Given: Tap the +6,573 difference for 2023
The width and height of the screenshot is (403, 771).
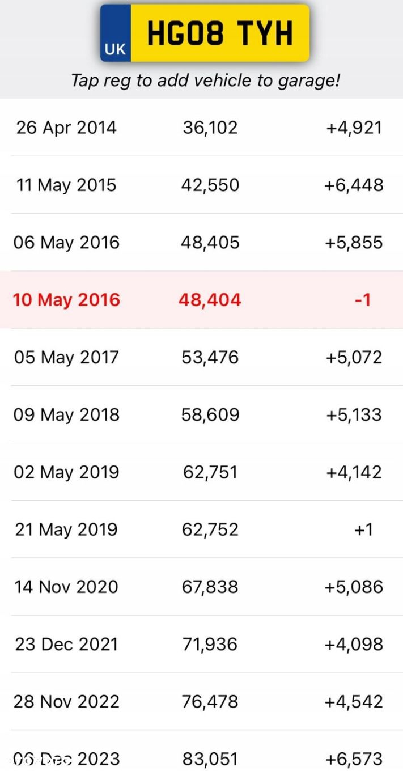Looking at the screenshot, I should click(x=354, y=759).
